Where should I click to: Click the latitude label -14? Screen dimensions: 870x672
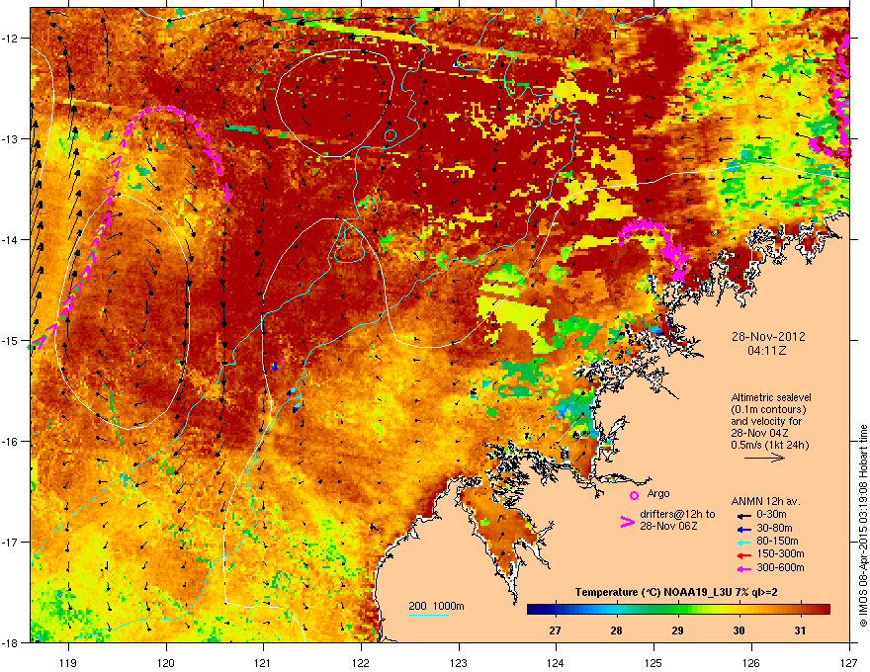(10, 239)
